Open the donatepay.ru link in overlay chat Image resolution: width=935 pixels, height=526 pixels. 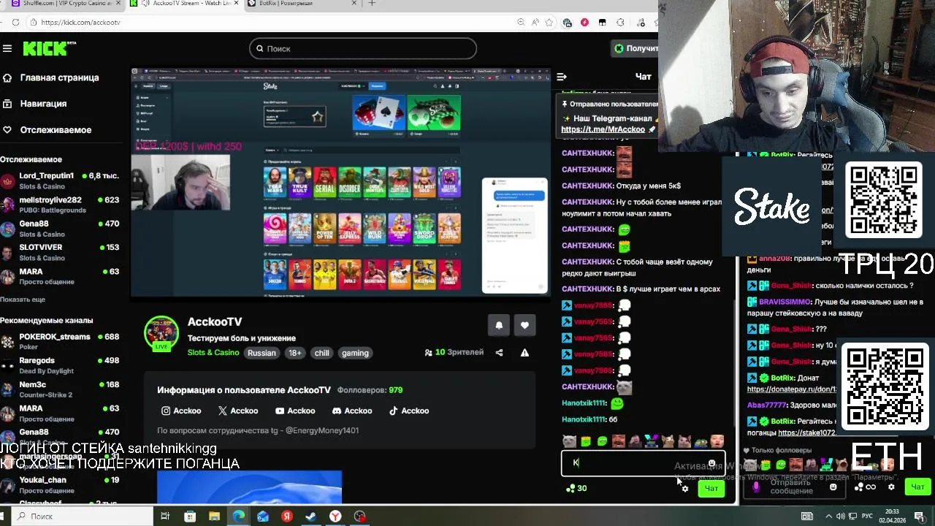791,389
